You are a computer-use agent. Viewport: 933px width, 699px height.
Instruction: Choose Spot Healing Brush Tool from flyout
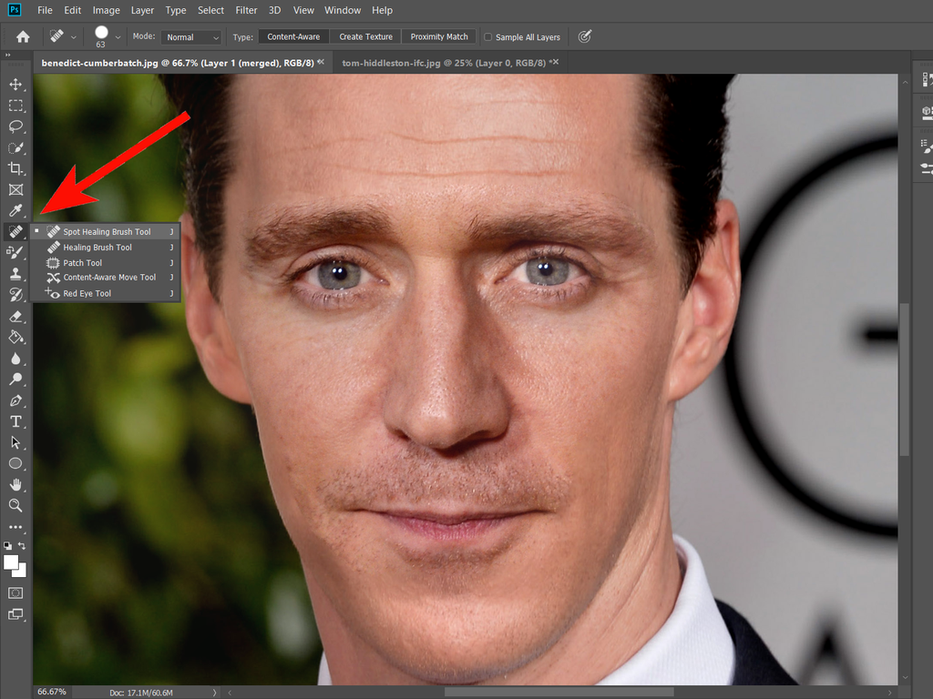coord(106,232)
